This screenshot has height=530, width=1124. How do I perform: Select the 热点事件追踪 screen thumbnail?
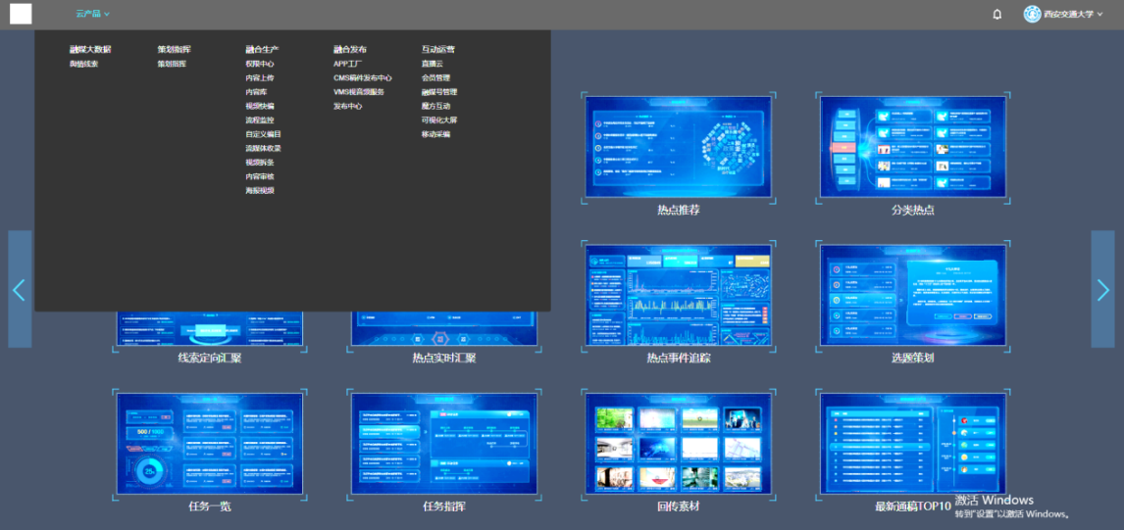[x=679, y=295]
